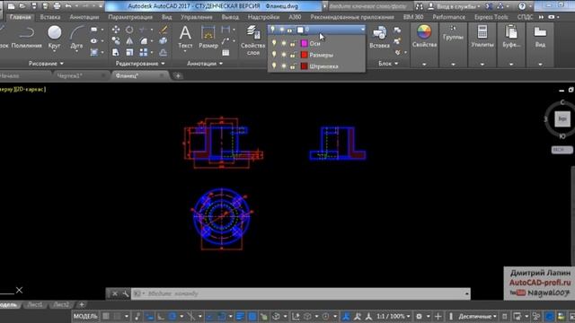
Task: Freeze the Размеры layer with sun icon
Action: [284, 55]
